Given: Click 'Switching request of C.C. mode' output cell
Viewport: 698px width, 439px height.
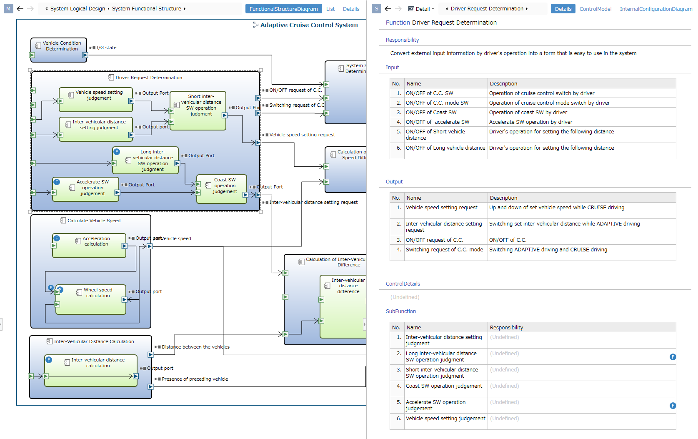Looking at the screenshot, I should (x=446, y=253).
